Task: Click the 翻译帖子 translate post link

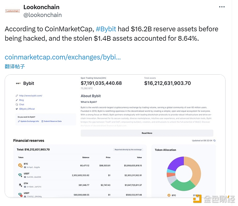Action: [x=15, y=66]
